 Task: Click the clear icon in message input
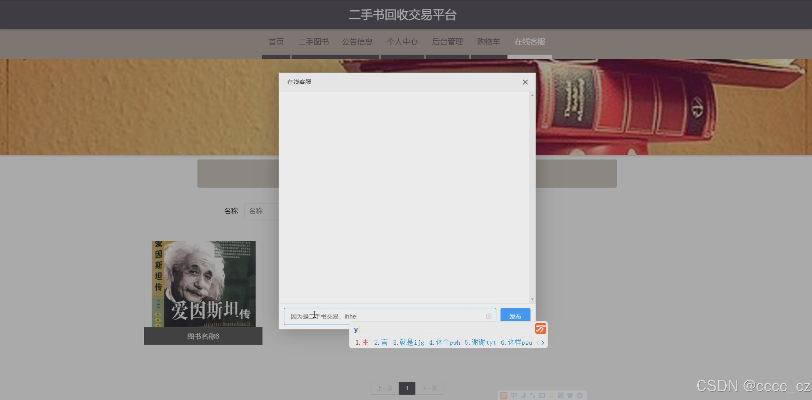[488, 316]
